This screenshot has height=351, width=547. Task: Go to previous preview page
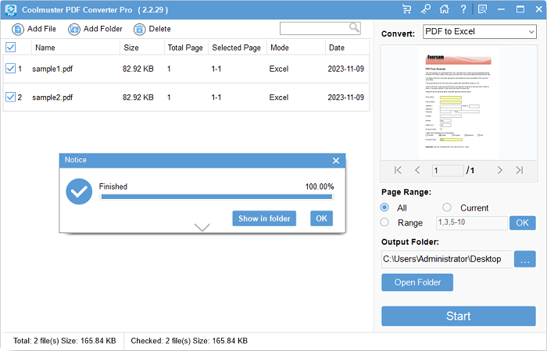pyautogui.click(x=417, y=170)
